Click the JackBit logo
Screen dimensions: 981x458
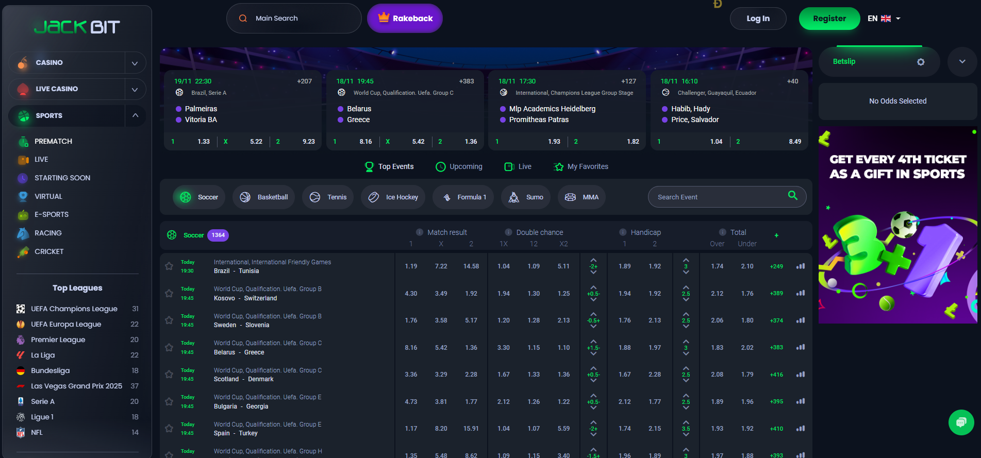tap(77, 27)
